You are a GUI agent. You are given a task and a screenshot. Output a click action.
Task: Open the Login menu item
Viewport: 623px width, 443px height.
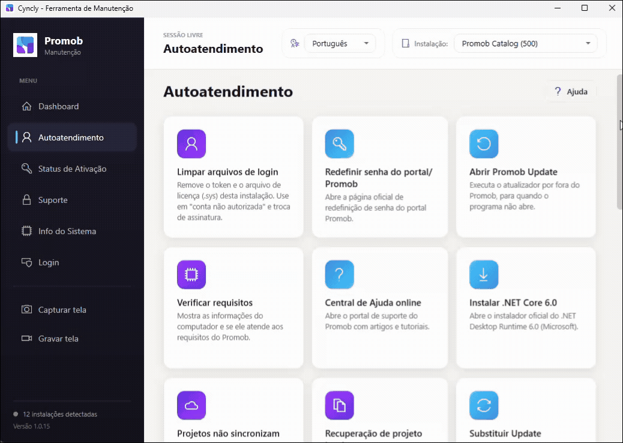(x=72, y=262)
